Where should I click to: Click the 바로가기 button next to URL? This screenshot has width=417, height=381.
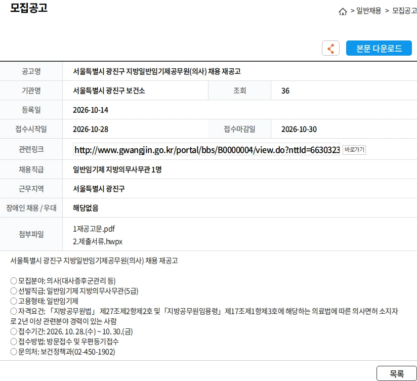[354, 150]
